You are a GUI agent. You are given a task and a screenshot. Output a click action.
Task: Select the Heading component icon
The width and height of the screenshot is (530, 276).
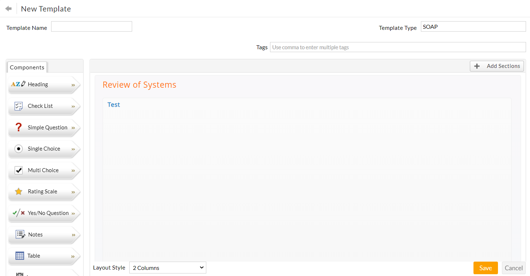pyautogui.click(x=18, y=84)
